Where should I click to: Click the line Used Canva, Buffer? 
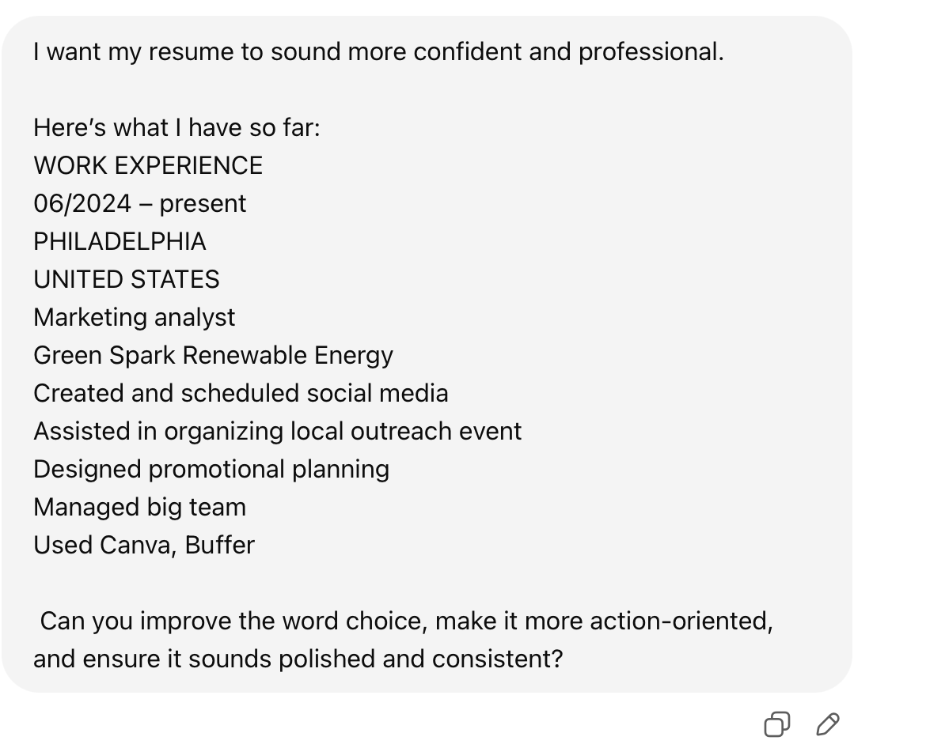click(x=143, y=545)
